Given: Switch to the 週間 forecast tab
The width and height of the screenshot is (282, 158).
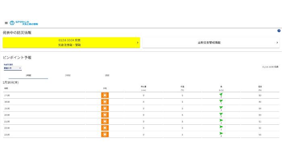Looking at the screenshot, I should [x=107, y=75].
